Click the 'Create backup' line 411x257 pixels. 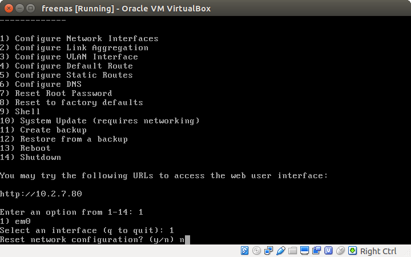coord(43,130)
